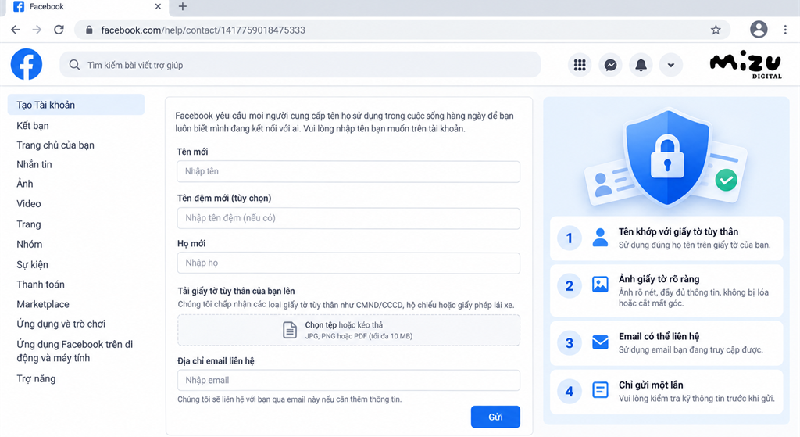800x437 pixels.
Task: Click the browser forward arrow
Action: pyautogui.click(x=37, y=30)
